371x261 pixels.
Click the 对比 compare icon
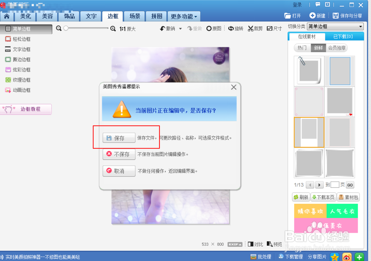(256, 244)
